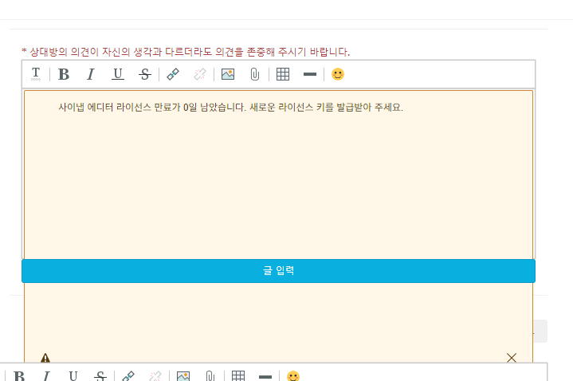The image size is (573, 381).
Task: Insert table from the upper editor toolbar
Action: click(x=282, y=74)
